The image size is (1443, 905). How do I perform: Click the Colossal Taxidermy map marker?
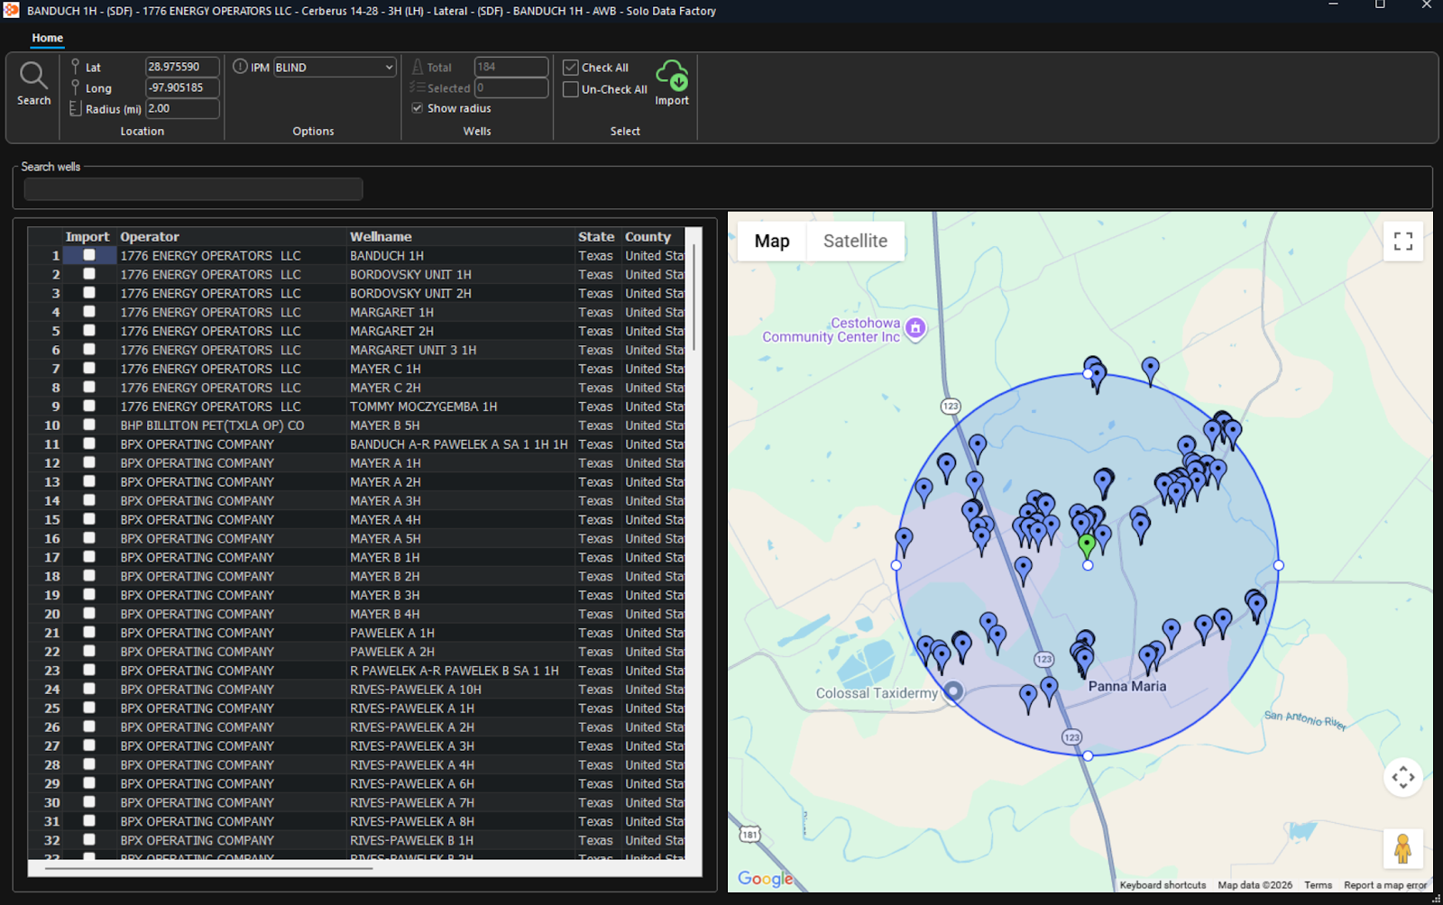pyautogui.click(x=953, y=692)
